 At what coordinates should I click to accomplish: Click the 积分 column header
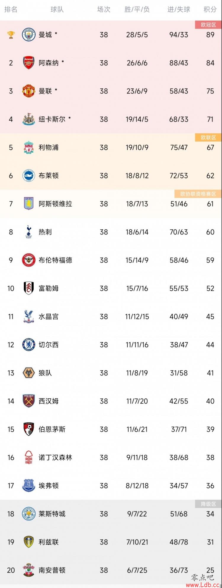(x=210, y=9)
